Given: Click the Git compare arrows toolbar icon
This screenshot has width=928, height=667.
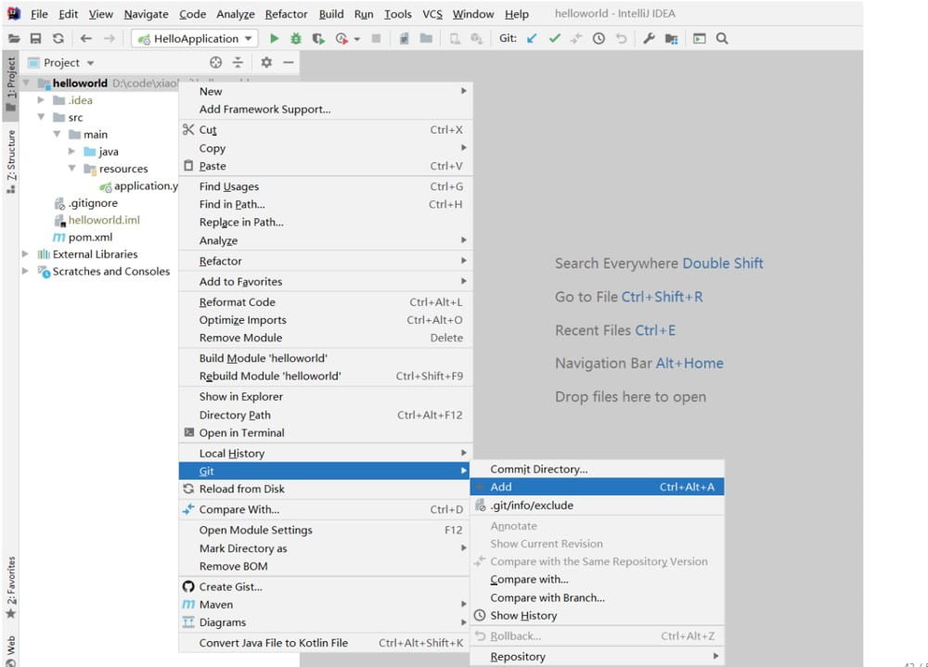Looking at the screenshot, I should 576,38.
